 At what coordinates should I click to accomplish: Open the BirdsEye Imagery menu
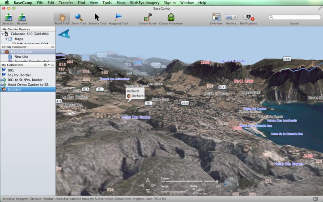pyautogui.click(x=145, y=3)
